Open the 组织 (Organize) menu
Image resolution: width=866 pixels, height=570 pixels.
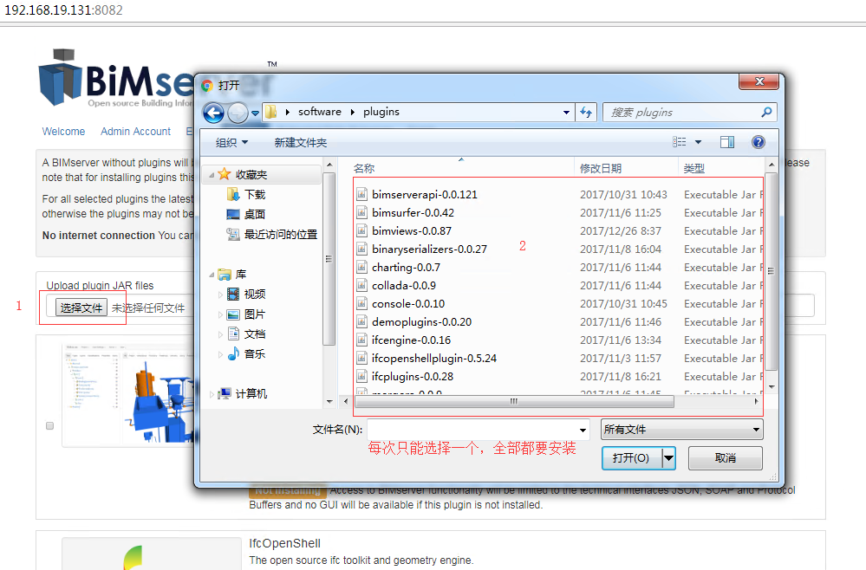coord(229,141)
